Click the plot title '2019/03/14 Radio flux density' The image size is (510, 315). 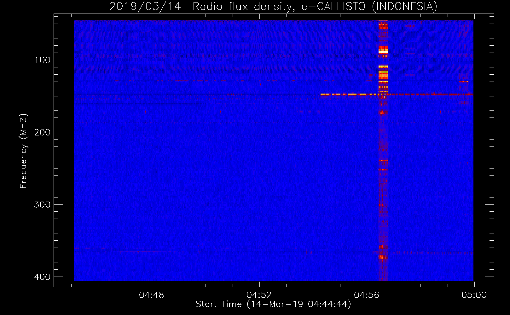tap(273, 7)
